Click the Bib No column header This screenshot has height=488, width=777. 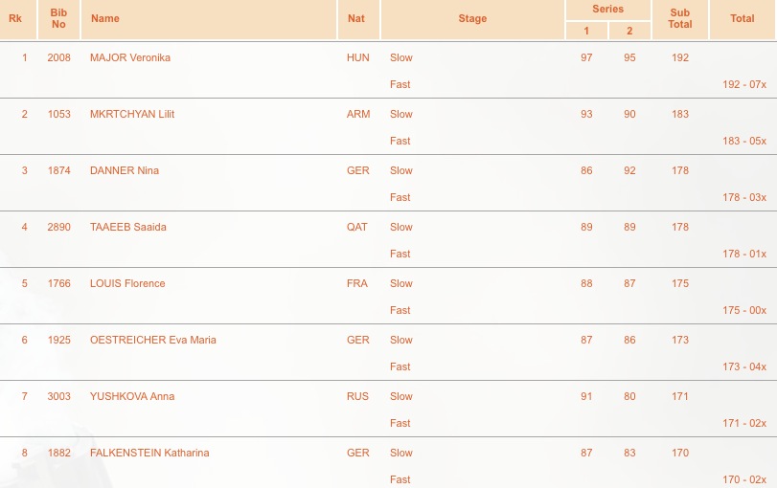(58, 18)
